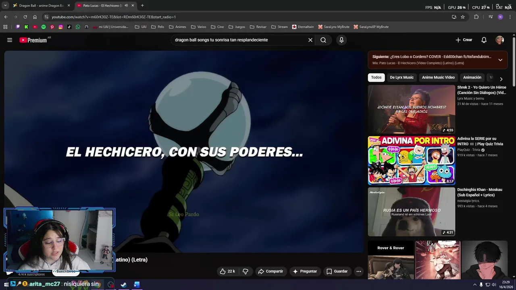The width and height of the screenshot is (516, 290).
Task: Go to YouTube Premium home logo
Action: coord(33,40)
